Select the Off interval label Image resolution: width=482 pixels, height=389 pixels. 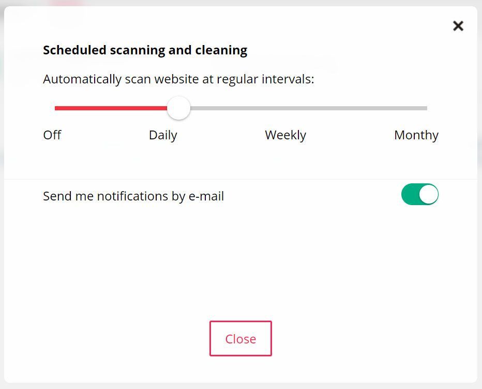pos(52,135)
